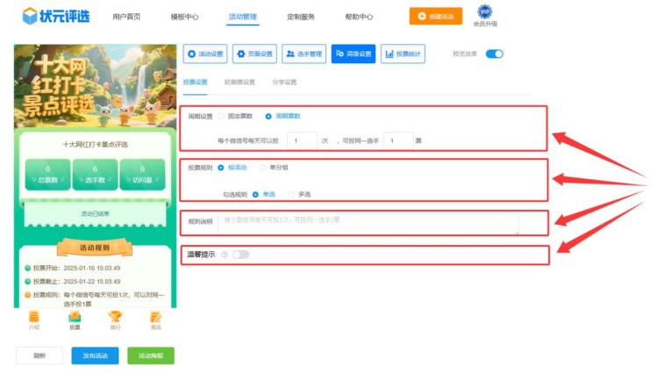Click the daily vote count input field
The width and height of the screenshot is (658, 374).
tap(303, 140)
